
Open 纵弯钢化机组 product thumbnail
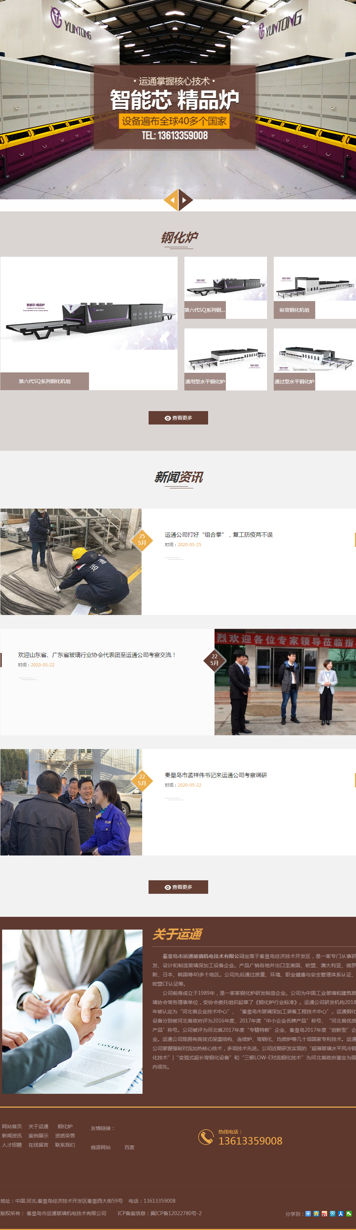click(x=315, y=287)
